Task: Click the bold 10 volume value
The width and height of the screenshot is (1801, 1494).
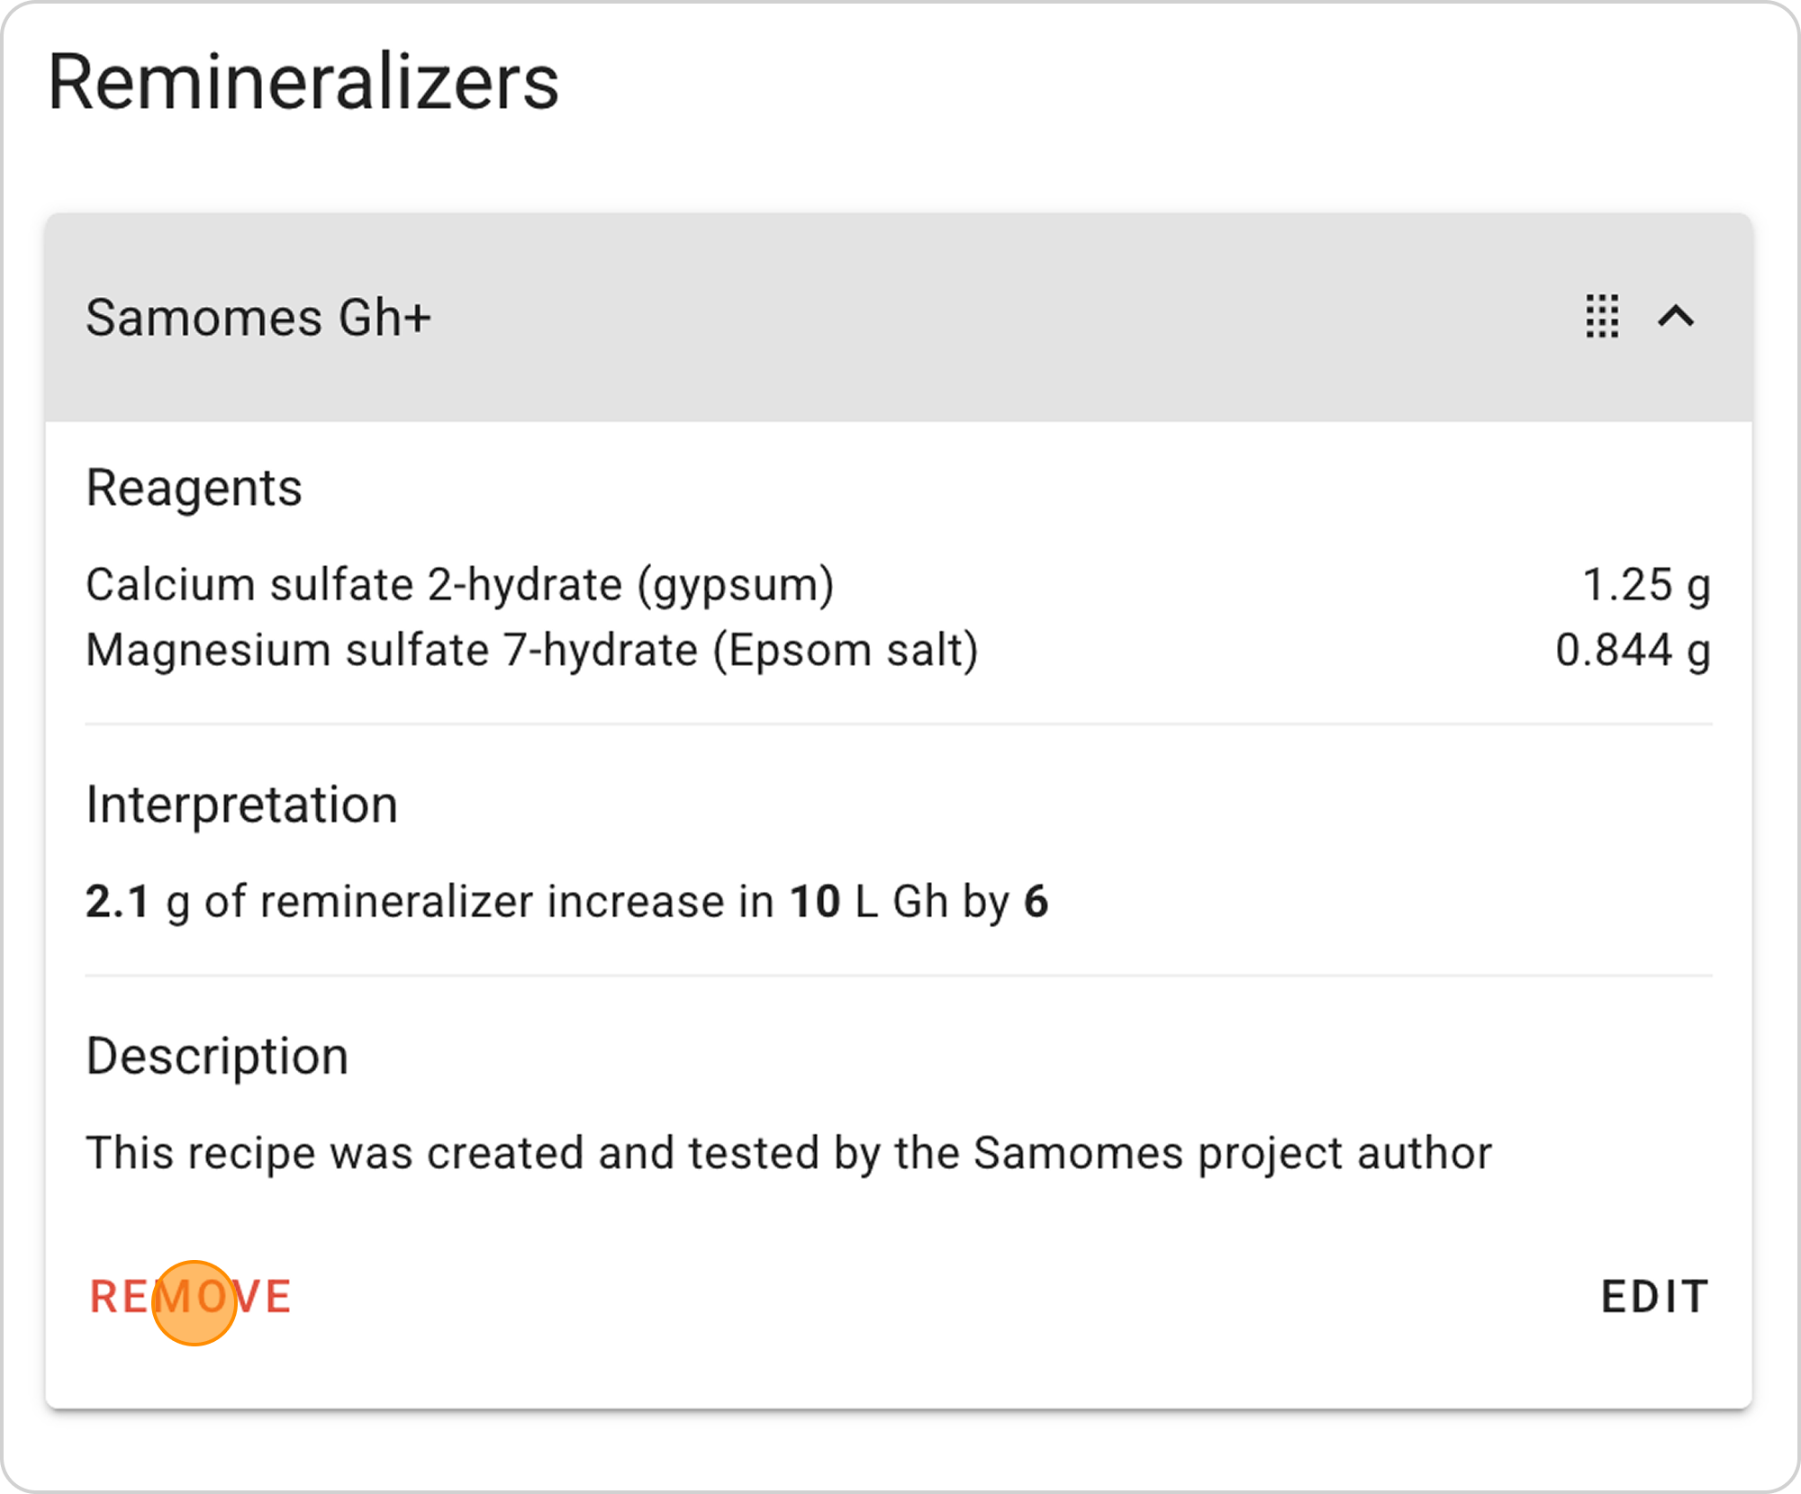Action: (814, 902)
